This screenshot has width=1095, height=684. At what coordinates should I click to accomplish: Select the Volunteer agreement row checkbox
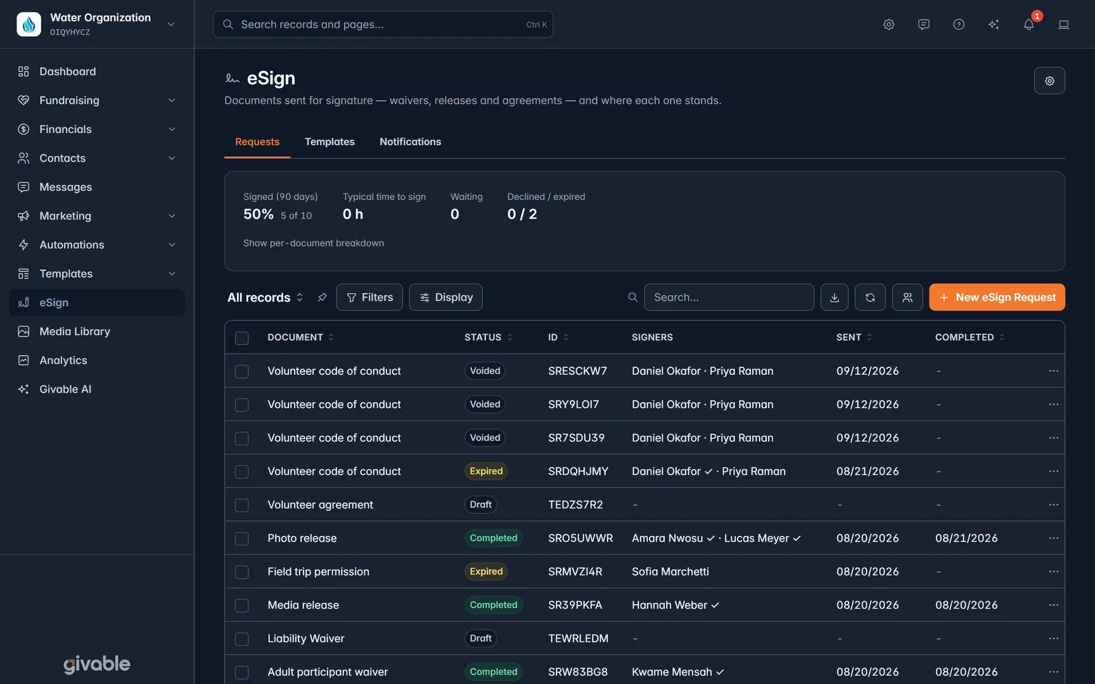(241, 505)
